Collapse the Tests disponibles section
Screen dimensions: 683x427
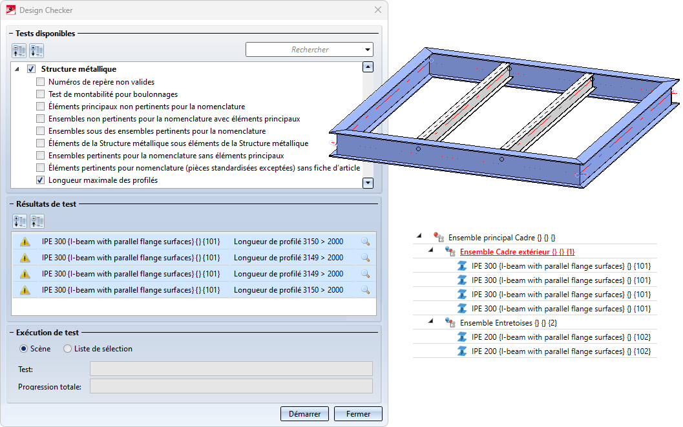pos(12,34)
